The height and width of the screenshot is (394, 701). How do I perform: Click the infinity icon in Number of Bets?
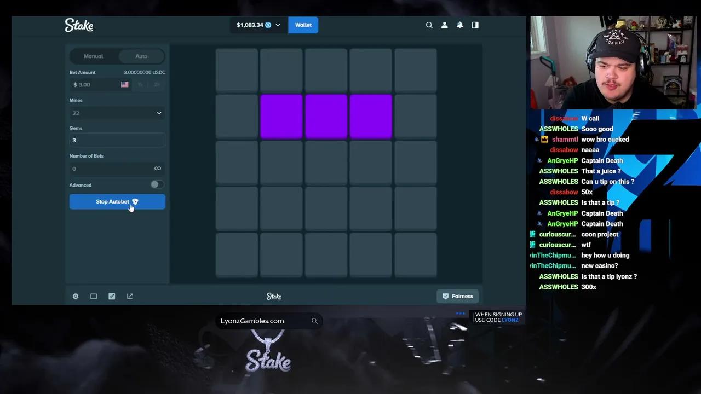pos(158,169)
